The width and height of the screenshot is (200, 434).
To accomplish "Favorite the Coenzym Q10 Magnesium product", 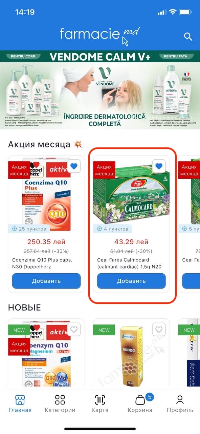I will 74,329.
